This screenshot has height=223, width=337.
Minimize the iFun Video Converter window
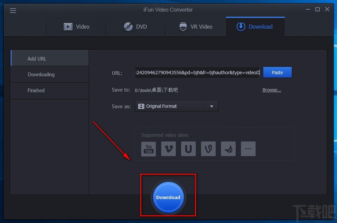pyautogui.click(x=308, y=9)
